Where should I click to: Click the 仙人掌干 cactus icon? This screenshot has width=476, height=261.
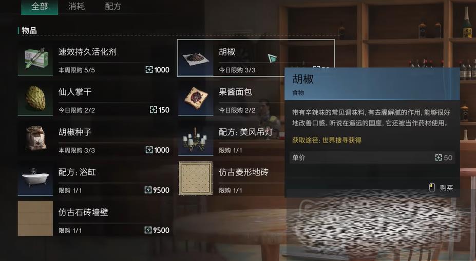tap(35, 98)
